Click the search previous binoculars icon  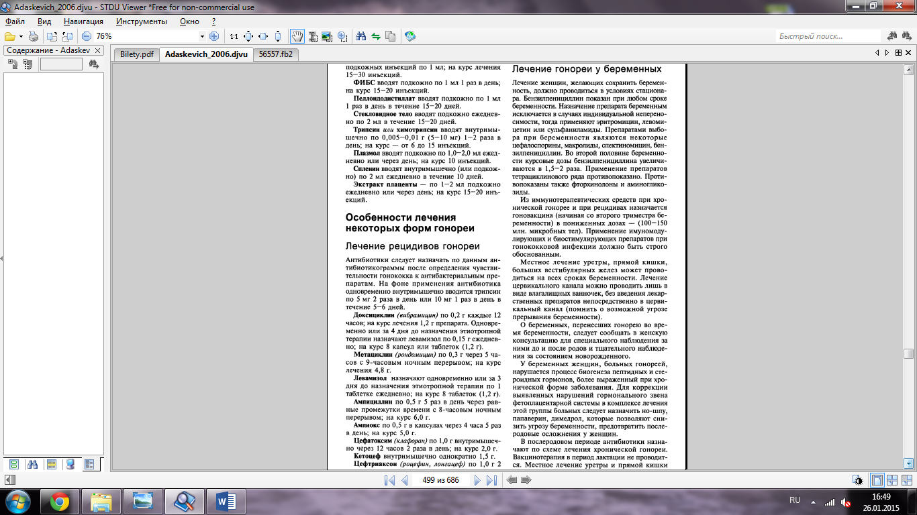click(893, 36)
